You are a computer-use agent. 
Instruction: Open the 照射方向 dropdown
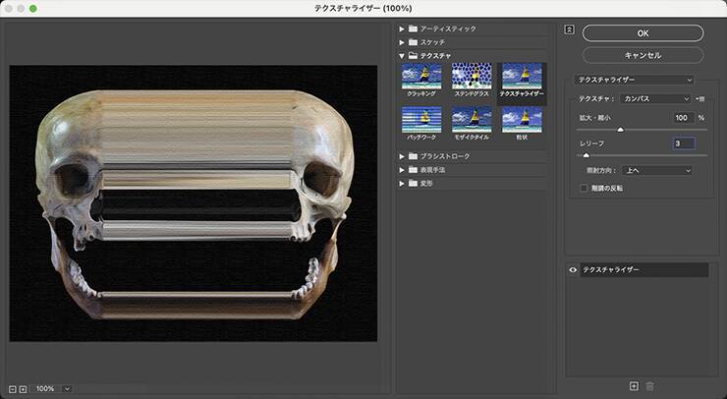pyautogui.click(x=656, y=170)
